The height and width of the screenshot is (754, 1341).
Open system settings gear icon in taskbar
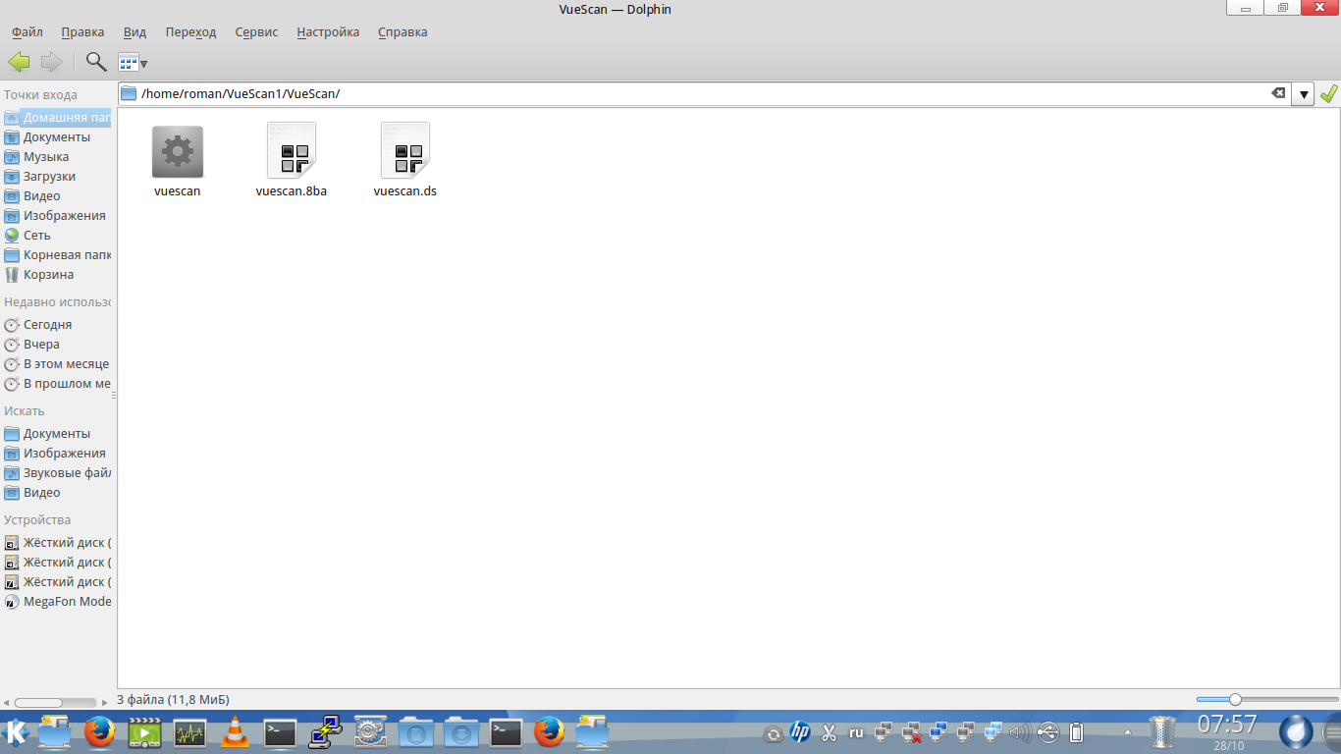point(370,732)
